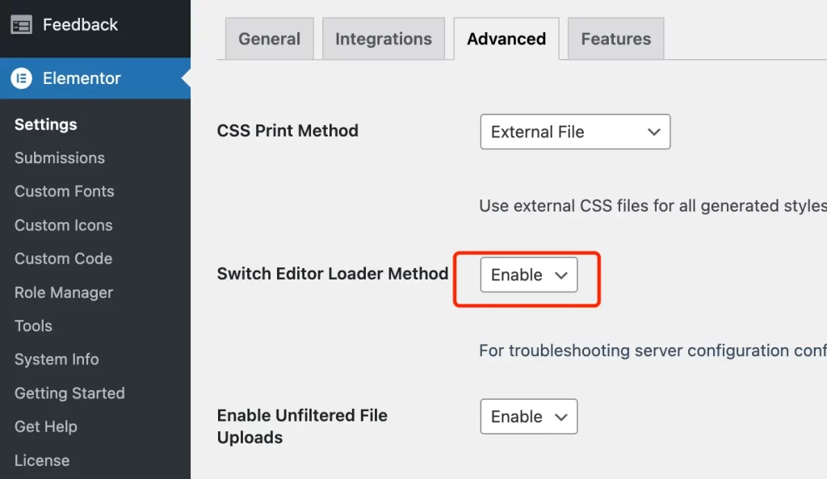This screenshot has height=479, width=827.
Task: Open the Get Help link
Action: (46, 426)
